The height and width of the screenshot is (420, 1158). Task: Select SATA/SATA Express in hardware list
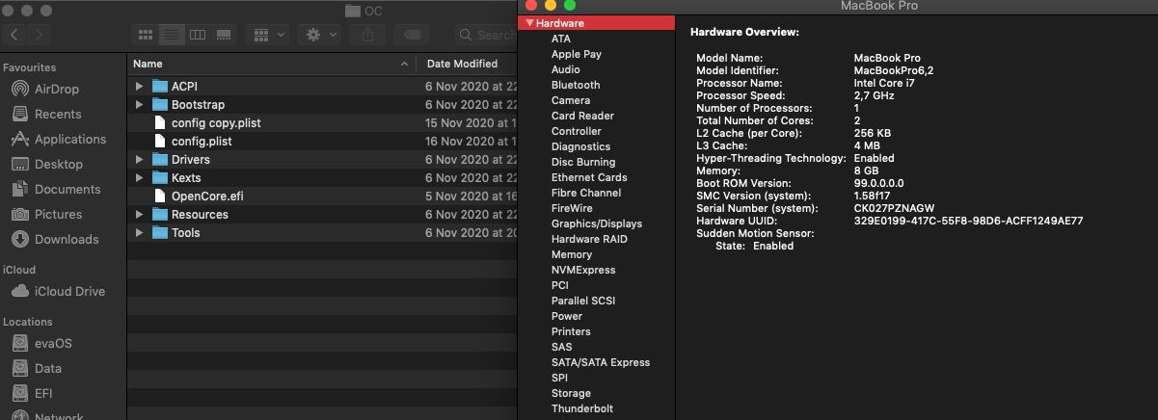601,362
